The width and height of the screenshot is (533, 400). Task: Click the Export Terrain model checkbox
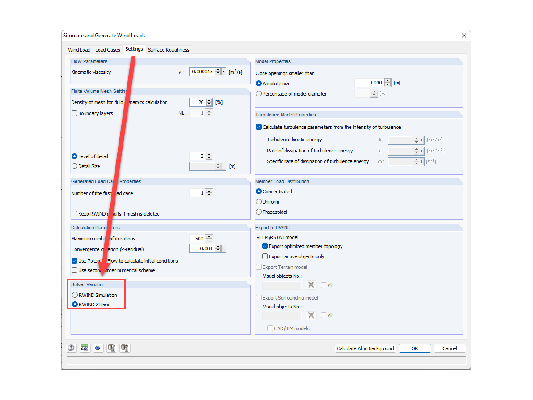tap(259, 267)
